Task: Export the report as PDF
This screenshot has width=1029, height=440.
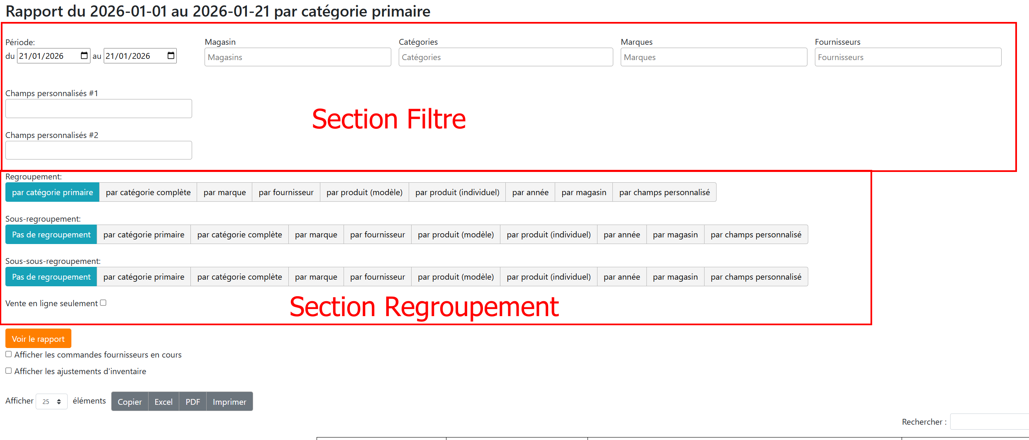Action: pos(193,401)
